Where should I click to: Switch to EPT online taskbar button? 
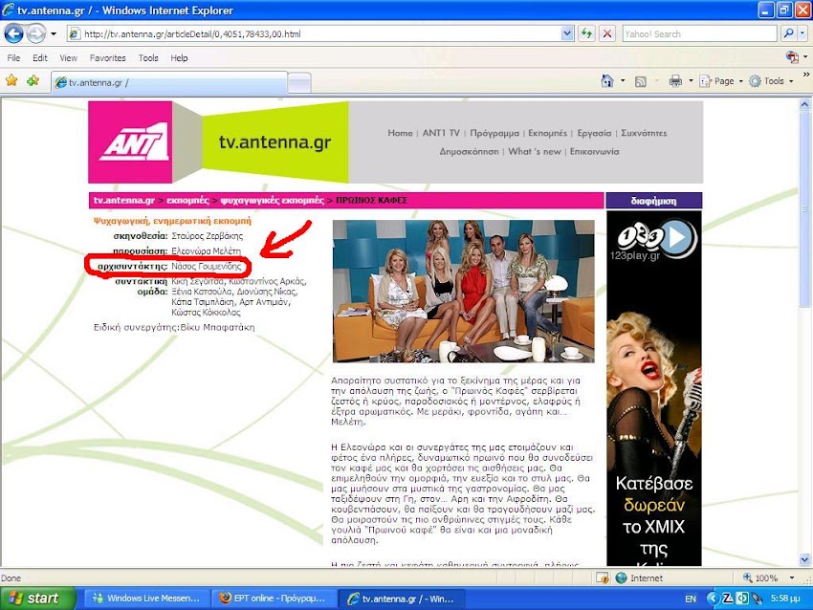click(275, 599)
